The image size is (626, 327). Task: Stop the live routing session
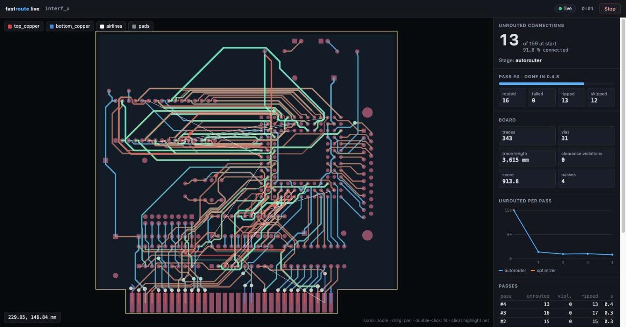609,9
